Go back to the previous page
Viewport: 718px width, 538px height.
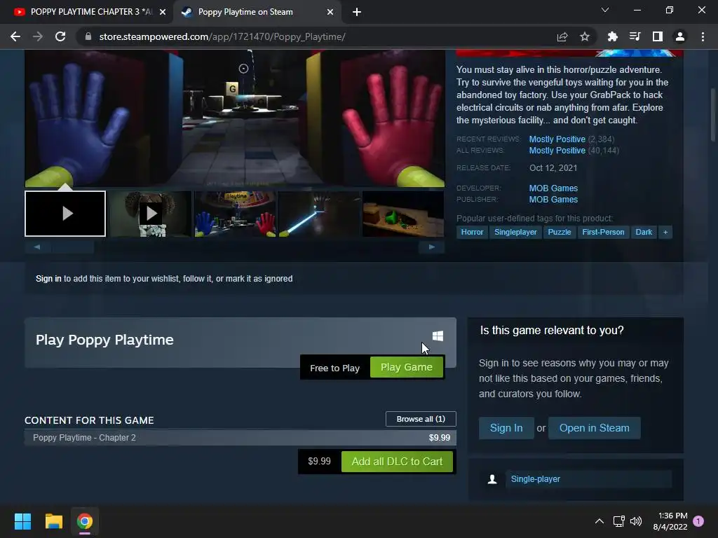(x=15, y=36)
